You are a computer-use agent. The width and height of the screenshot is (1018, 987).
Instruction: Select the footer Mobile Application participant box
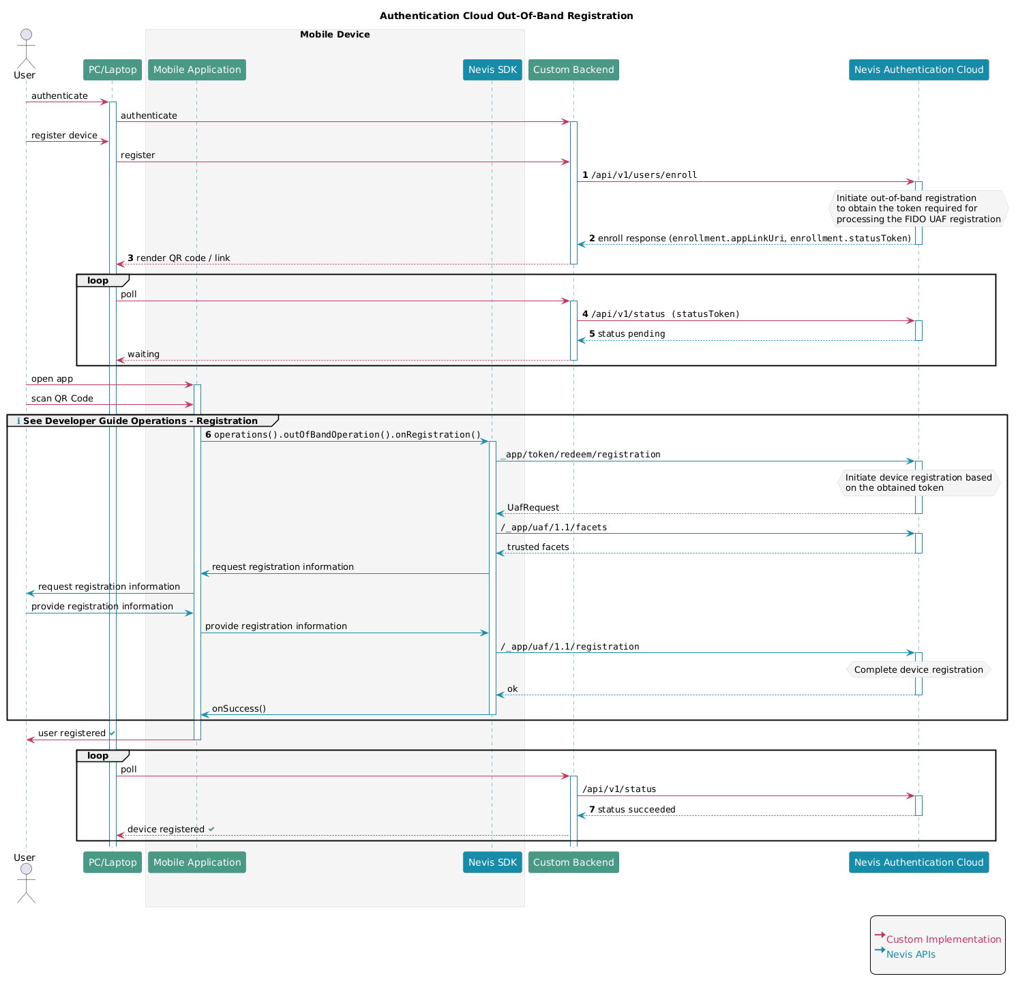pyautogui.click(x=197, y=862)
